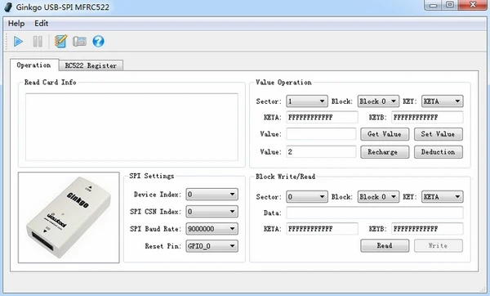Expand the Value Operation Sector dropdown
This screenshot has width=490, height=296.
click(307, 101)
